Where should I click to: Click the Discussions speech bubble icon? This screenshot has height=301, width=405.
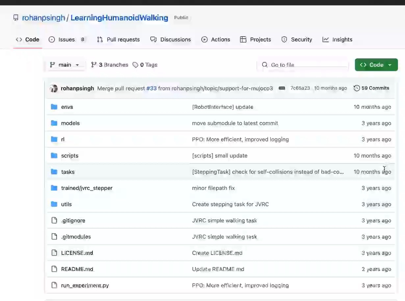coord(153,40)
